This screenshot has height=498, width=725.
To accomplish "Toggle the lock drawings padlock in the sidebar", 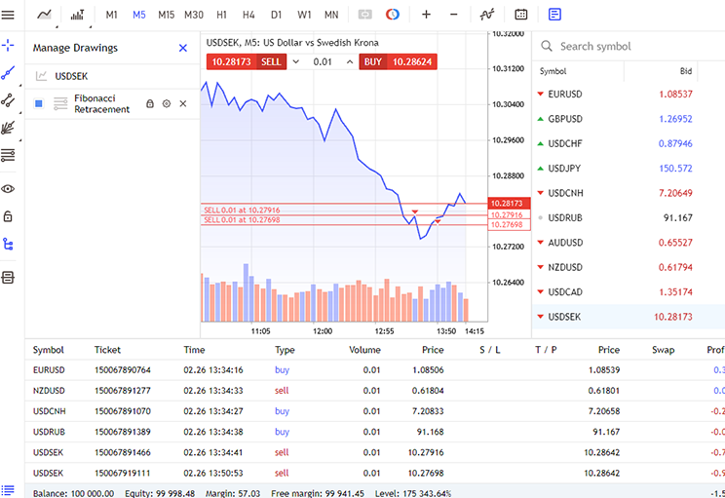I will (x=9, y=215).
